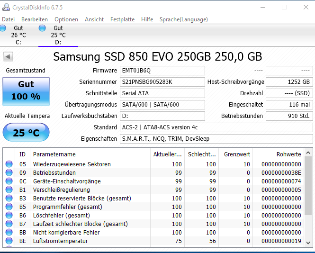Click the empty ---- value field top right
This screenshot has width=315, height=253.
(x=289, y=71)
